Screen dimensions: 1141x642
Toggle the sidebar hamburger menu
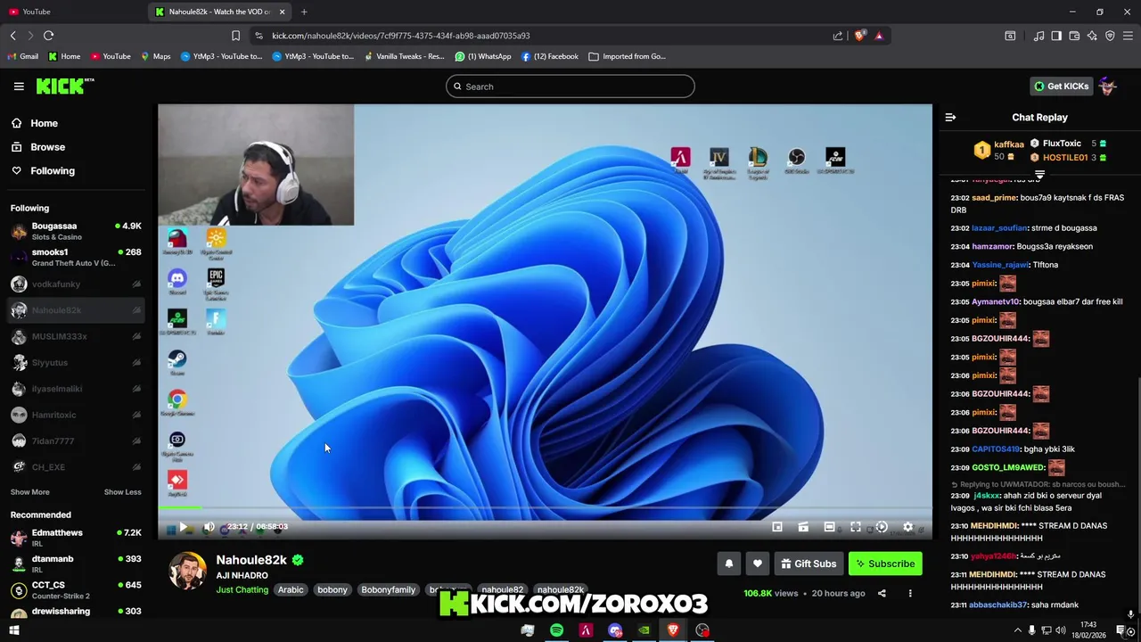(19, 86)
